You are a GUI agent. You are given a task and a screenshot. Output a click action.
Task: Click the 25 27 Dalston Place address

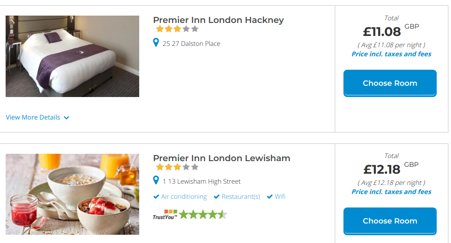191,44
